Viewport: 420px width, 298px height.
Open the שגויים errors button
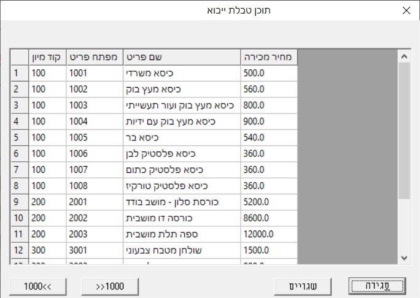pyautogui.click(x=303, y=286)
